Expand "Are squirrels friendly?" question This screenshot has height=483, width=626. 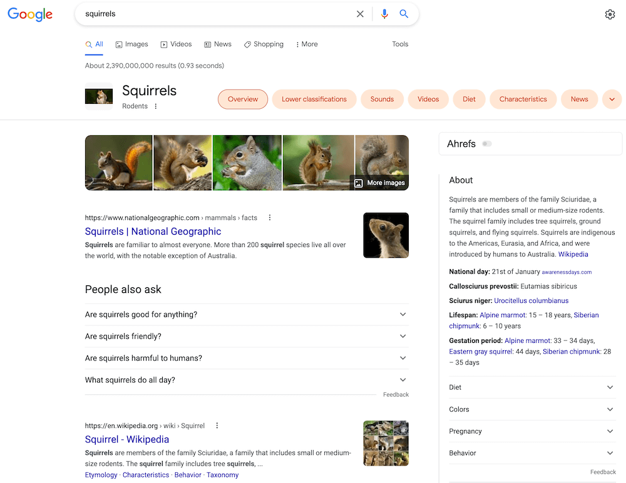(246, 337)
